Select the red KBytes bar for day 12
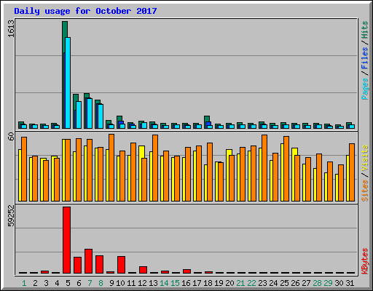Viewport: 373px width, 291px height. pos(143,270)
